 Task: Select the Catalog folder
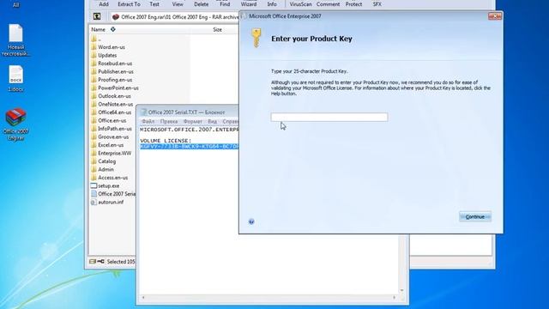tap(104, 161)
